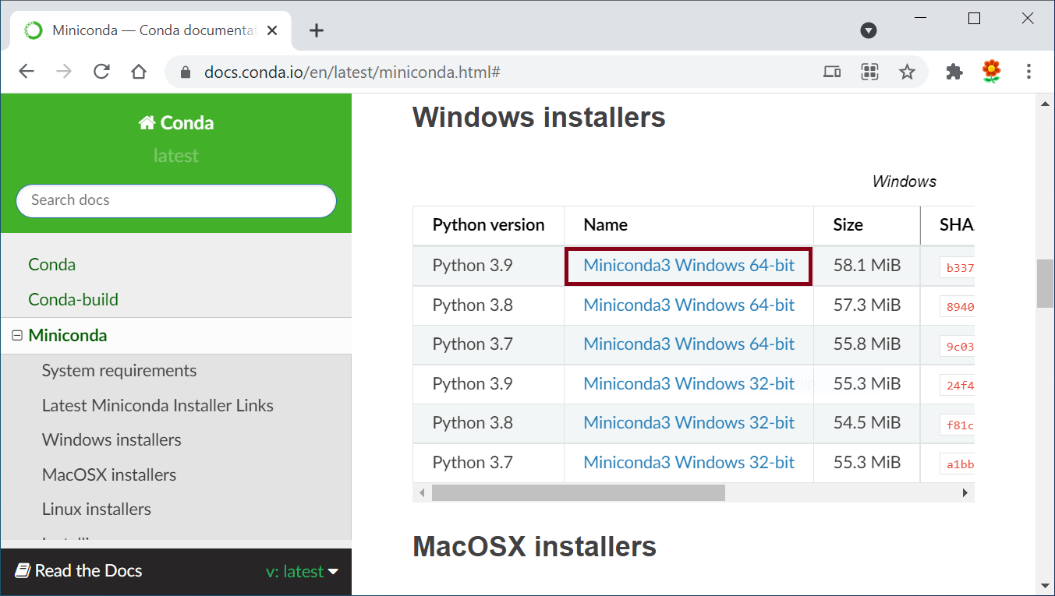Click the table scrollbar right arrow
1055x596 pixels.
click(x=965, y=492)
